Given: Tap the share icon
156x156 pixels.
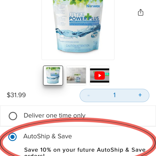Looking at the screenshot, I should [141, 12].
